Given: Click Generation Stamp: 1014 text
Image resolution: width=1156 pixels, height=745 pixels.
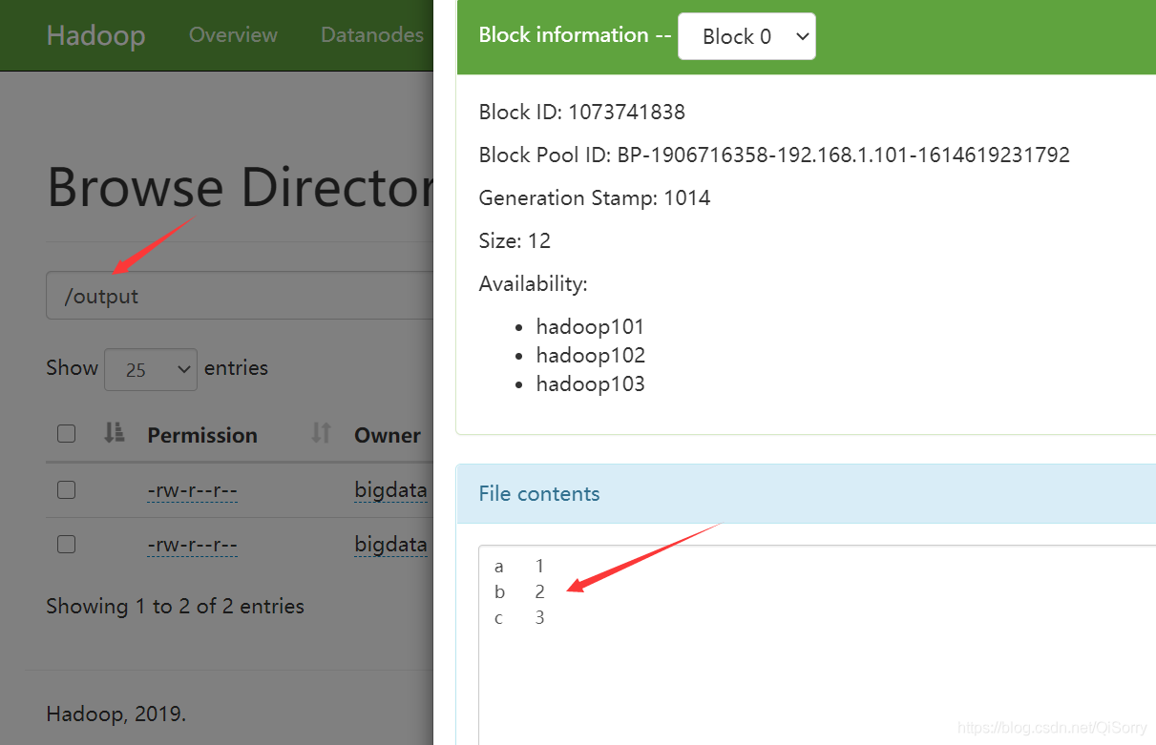Looking at the screenshot, I should point(595,198).
